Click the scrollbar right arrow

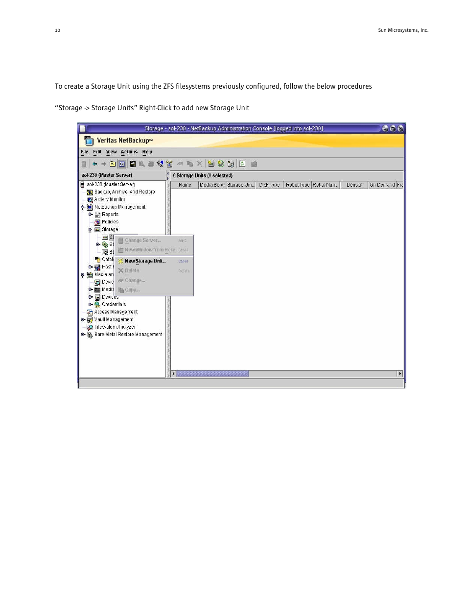400,374
